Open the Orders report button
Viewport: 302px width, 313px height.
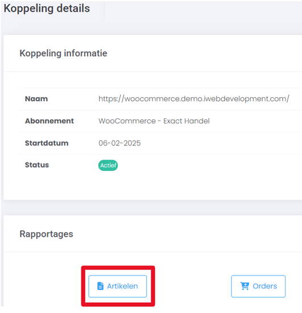point(258,286)
